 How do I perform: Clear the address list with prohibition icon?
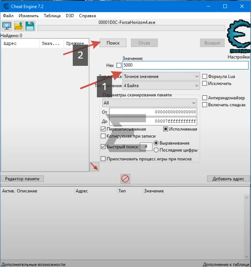[125, 179]
